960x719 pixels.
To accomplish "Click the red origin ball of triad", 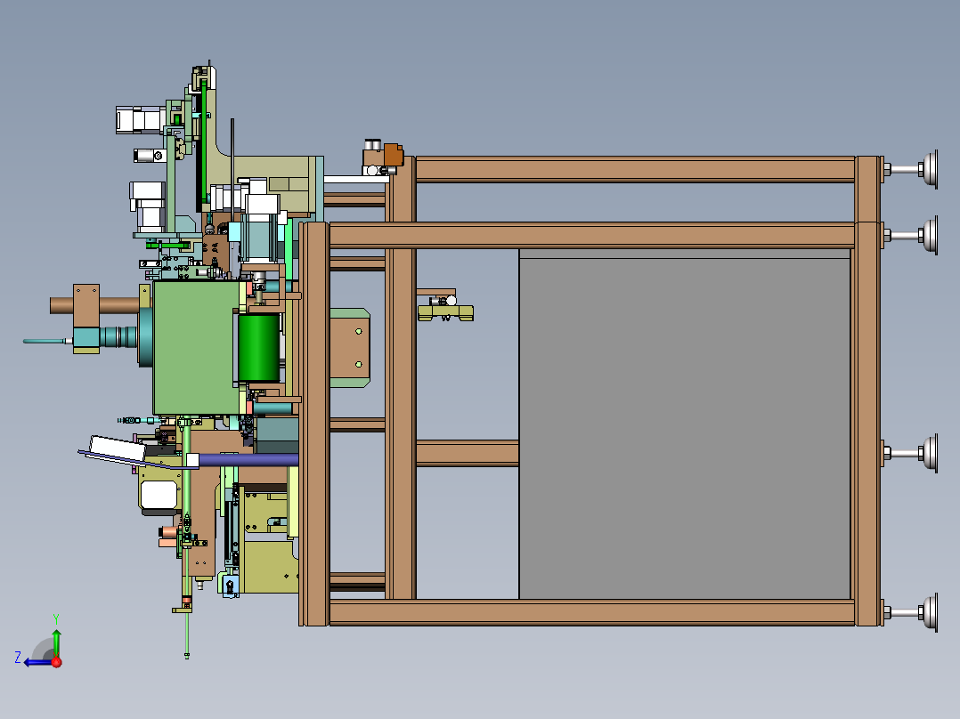I will (x=57, y=662).
